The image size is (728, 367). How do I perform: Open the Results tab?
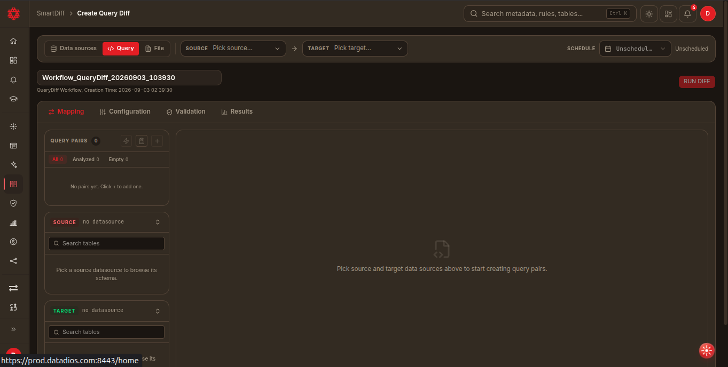237,112
